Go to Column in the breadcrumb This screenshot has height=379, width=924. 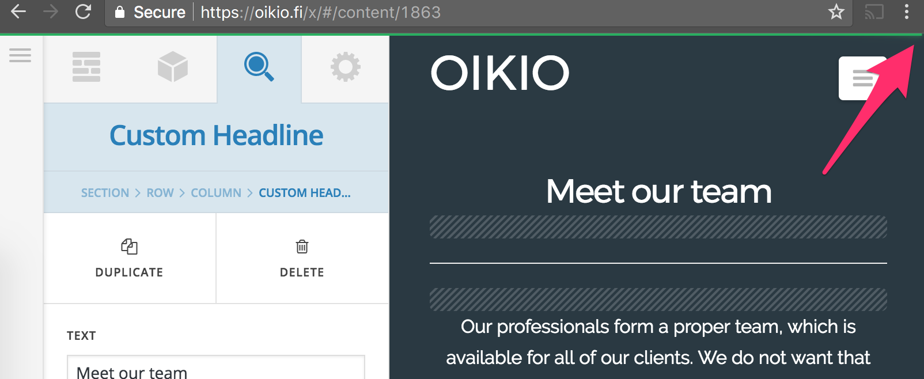point(216,193)
